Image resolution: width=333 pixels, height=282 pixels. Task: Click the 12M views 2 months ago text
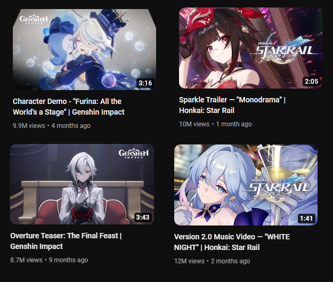212,261
